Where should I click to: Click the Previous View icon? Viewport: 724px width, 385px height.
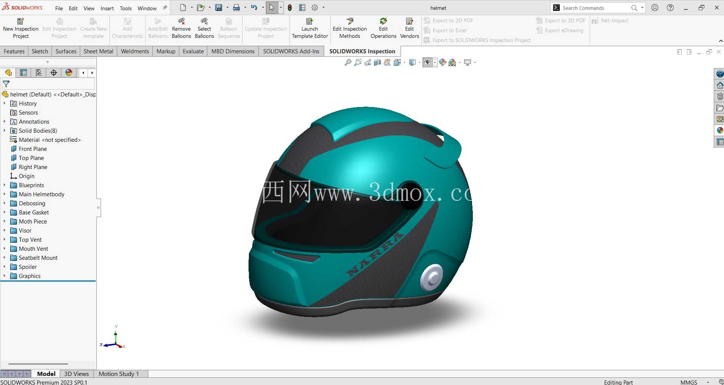(x=368, y=62)
